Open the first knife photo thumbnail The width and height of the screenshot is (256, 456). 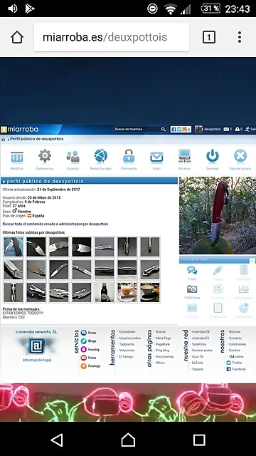[x=13, y=247]
